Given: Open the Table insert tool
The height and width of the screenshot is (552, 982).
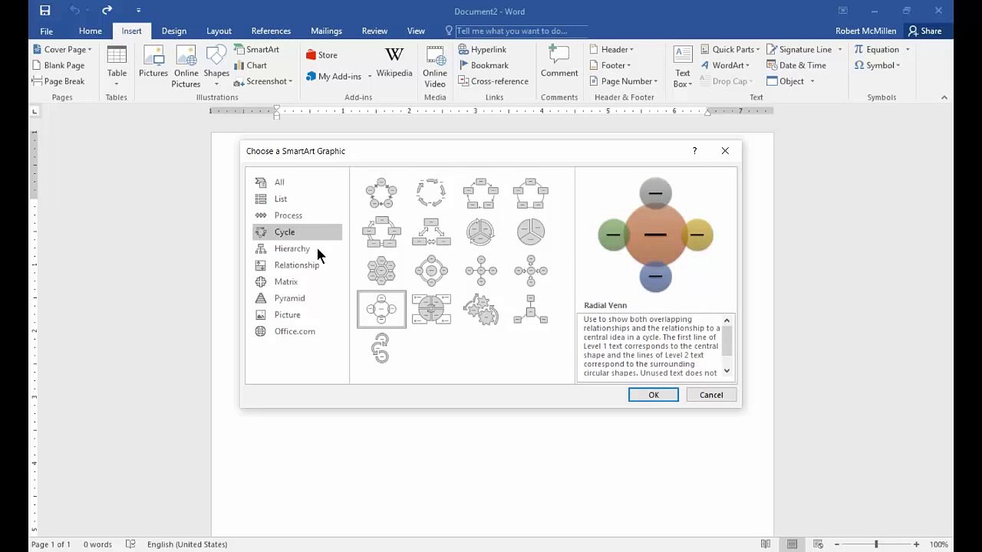Looking at the screenshot, I should pyautogui.click(x=117, y=66).
